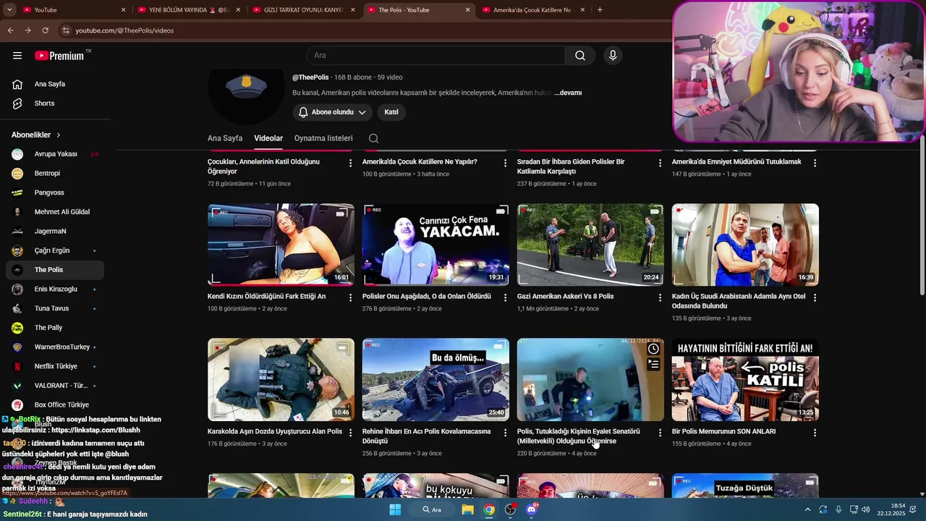The image size is (926, 521).
Task: Switch to Amerika'da Çocuk Katillere browser tab
Action: click(x=532, y=10)
